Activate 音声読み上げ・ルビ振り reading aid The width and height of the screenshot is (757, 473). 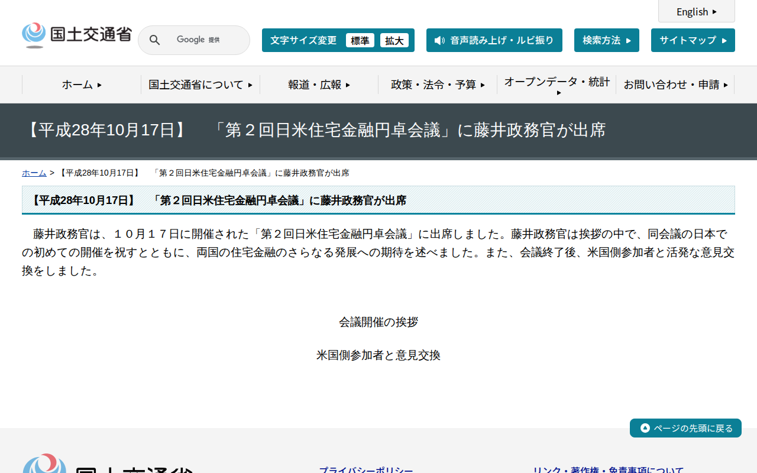tap(494, 40)
